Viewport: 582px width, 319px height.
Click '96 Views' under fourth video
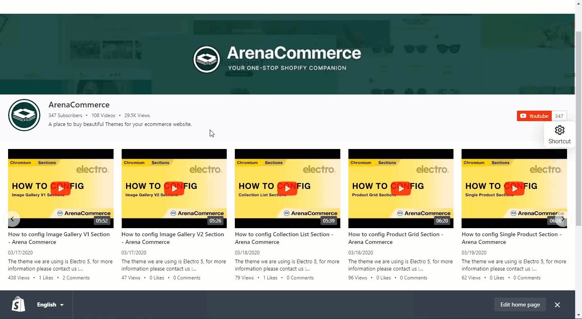pyautogui.click(x=358, y=278)
